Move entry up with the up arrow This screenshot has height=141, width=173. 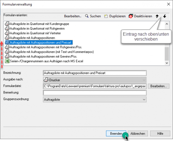157,16
